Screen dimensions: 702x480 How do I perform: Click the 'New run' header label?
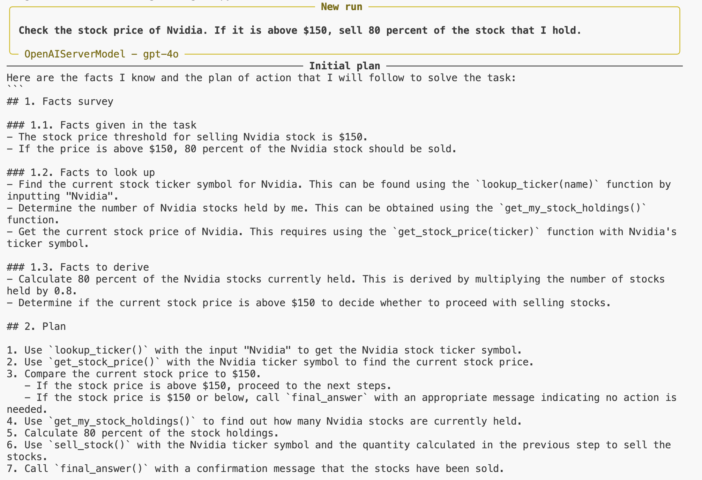342,7
